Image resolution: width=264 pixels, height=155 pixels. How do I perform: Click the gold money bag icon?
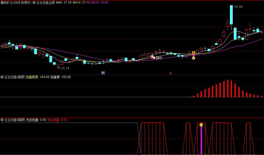(194, 58)
